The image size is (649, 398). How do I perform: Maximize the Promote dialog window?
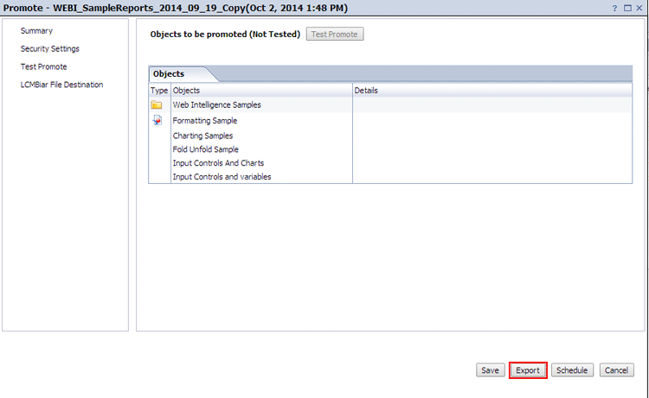point(627,8)
